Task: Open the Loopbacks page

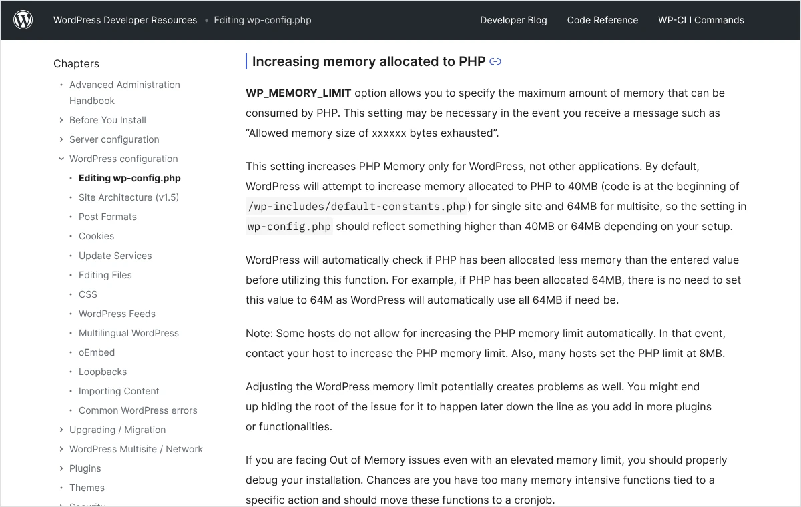Action: pyautogui.click(x=103, y=372)
